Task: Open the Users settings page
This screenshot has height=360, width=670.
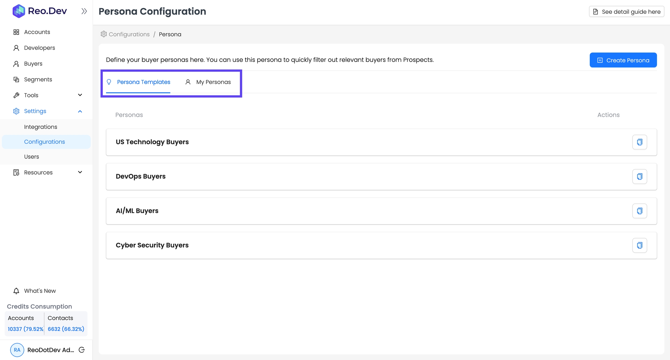Action: (x=31, y=156)
